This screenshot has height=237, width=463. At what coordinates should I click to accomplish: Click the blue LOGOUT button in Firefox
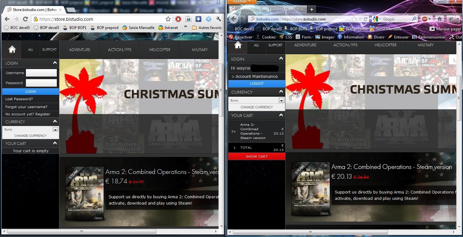pos(257,84)
